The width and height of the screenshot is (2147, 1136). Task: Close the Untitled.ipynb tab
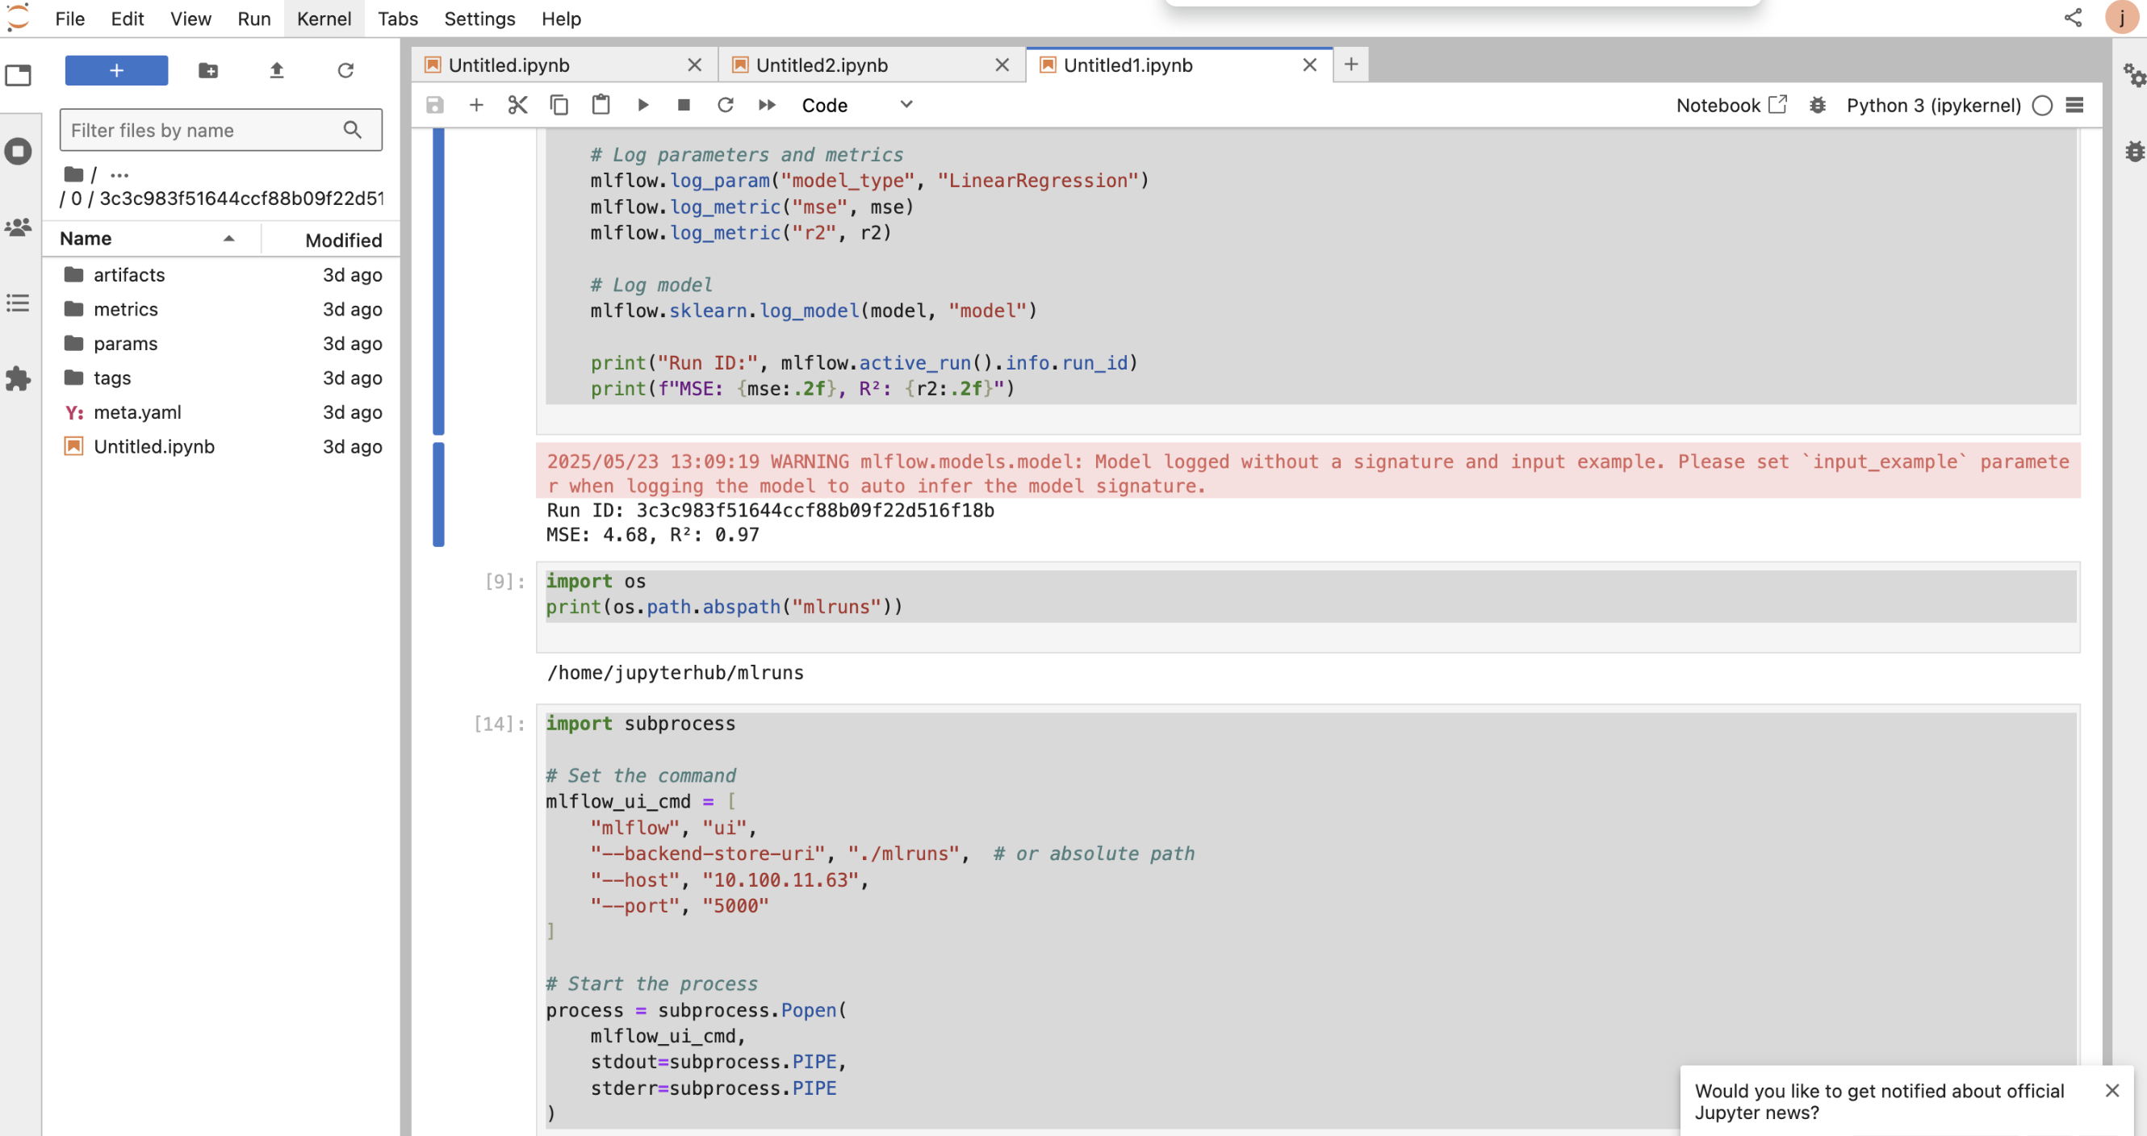[694, 65]
